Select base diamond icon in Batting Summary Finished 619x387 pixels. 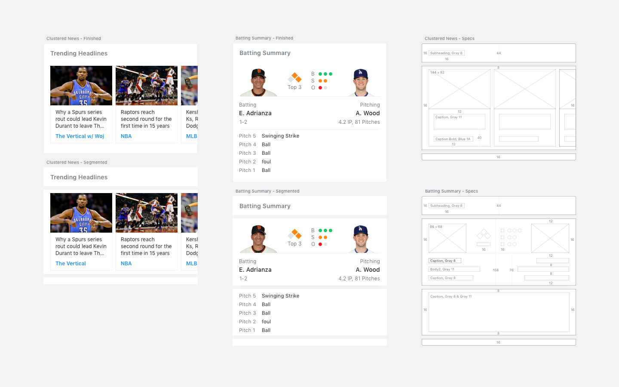pyautogui.click(x=294, y=77)
